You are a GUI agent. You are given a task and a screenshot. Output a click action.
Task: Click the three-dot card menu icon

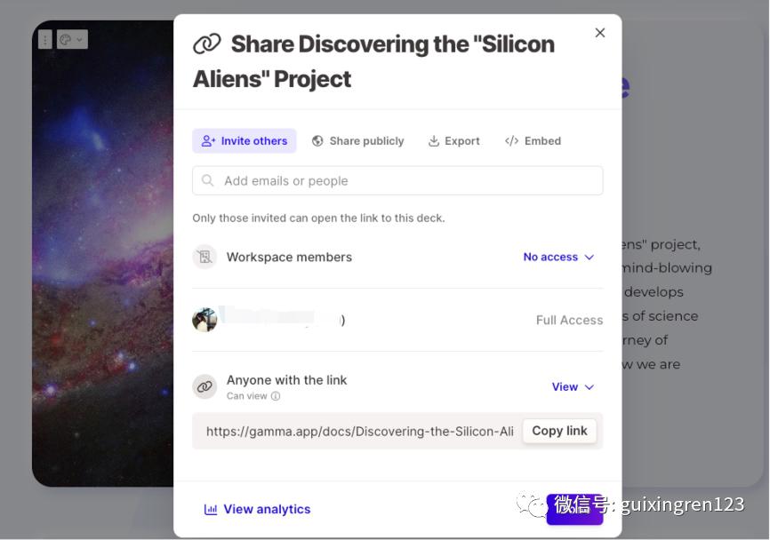(45, 40)
